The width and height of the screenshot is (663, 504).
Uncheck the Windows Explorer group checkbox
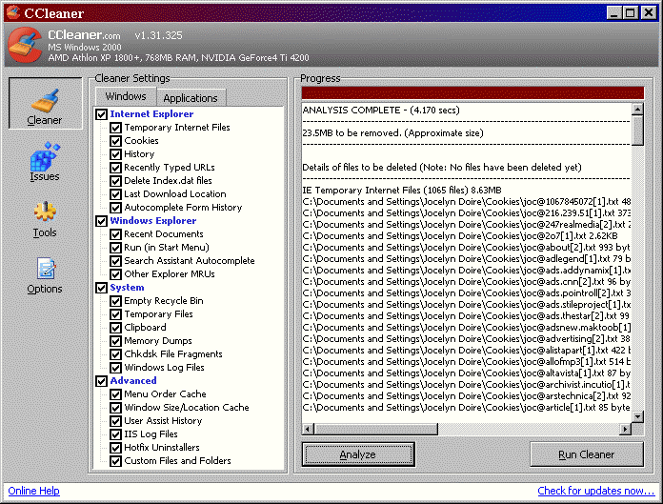(x=102, y=221)
